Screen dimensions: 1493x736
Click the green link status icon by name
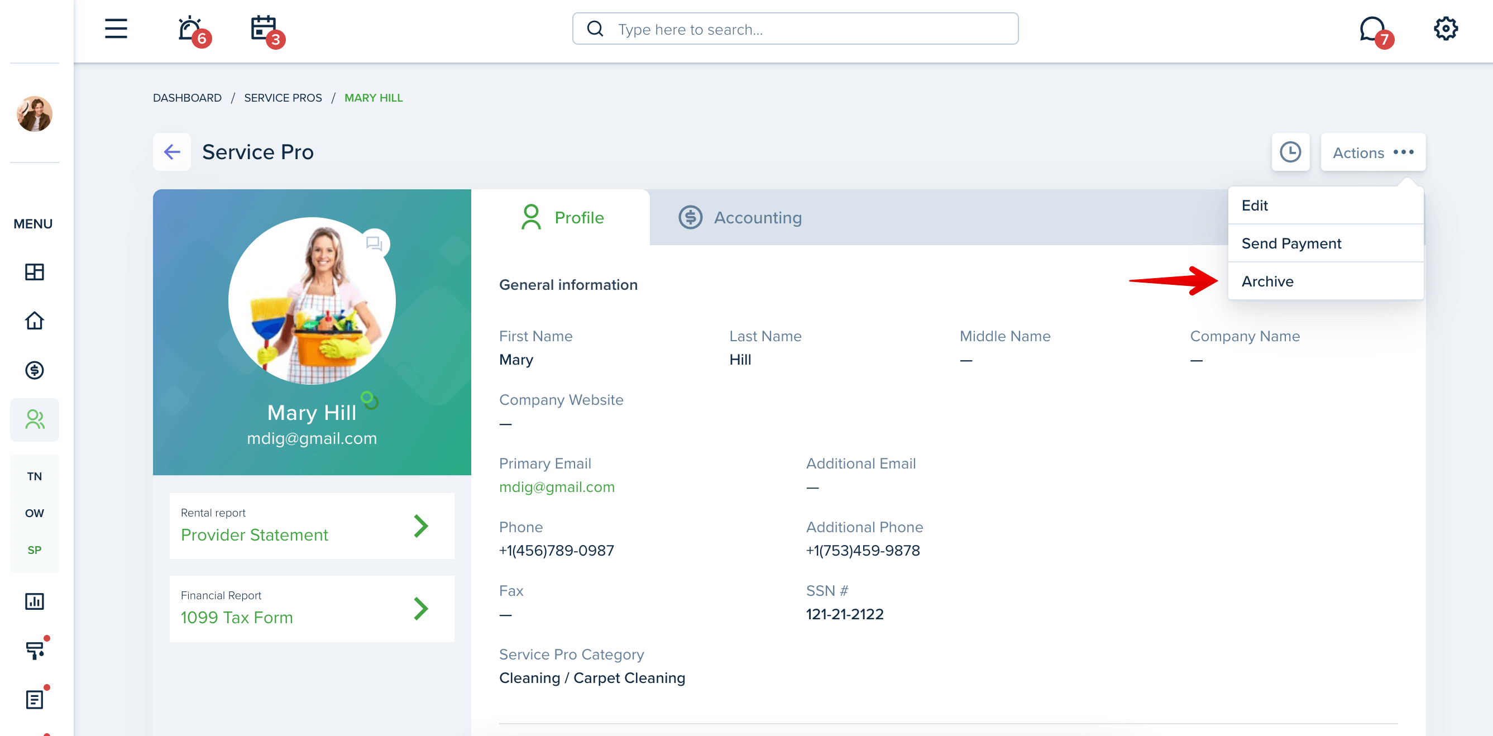pyautogui.click(x=369, y=399)
